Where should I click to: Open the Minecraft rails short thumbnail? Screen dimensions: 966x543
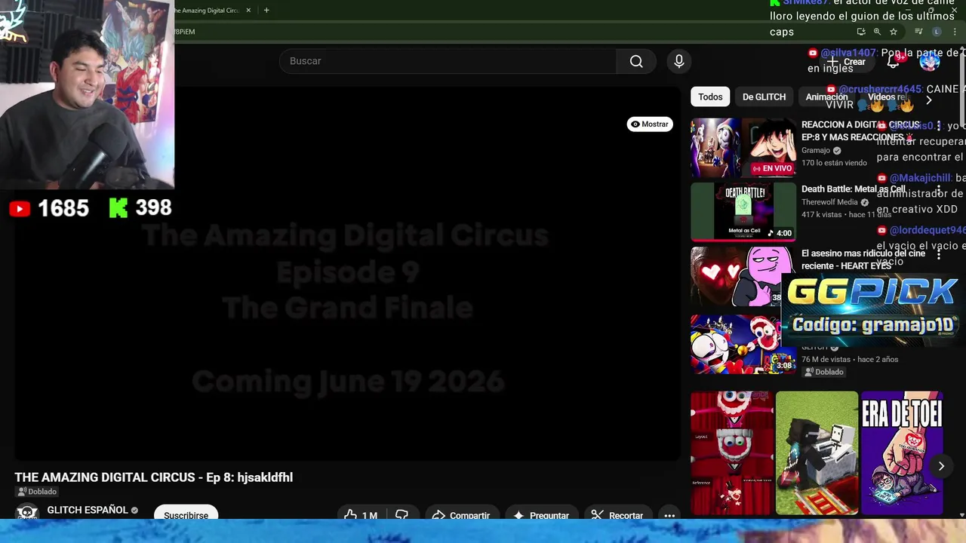pyautogui.click(x=817, y=453)
